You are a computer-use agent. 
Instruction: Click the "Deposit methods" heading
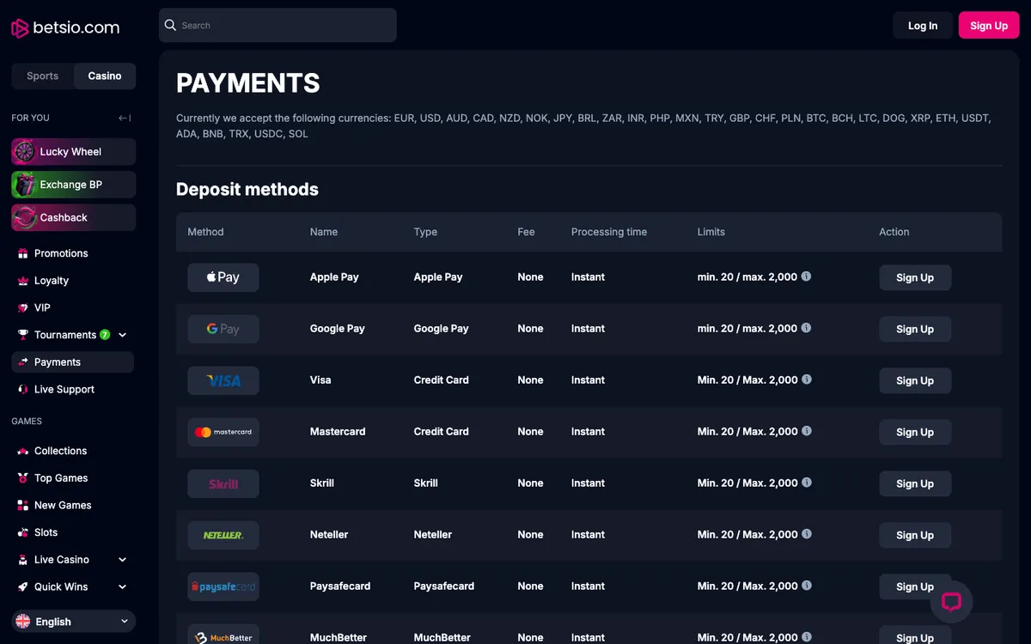click(247, 190)
